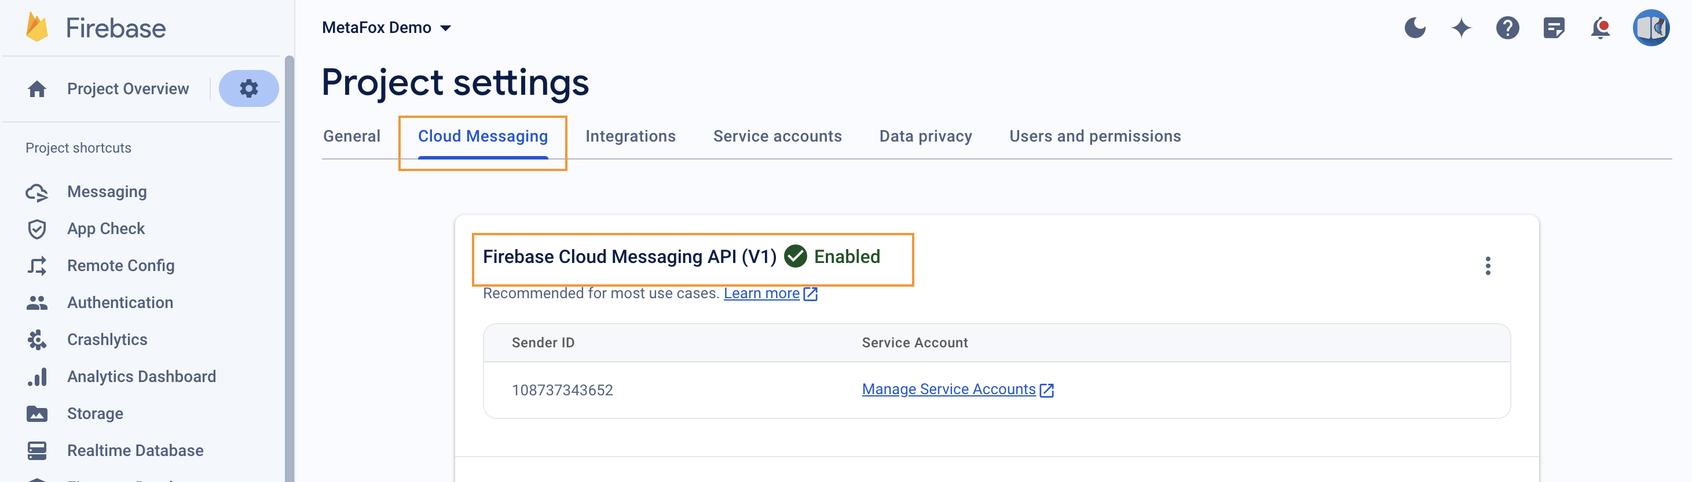Go to App Check in the sidebar
Image resolution: width=1692 pixels, height=482 pixels.
pos(106,229)
